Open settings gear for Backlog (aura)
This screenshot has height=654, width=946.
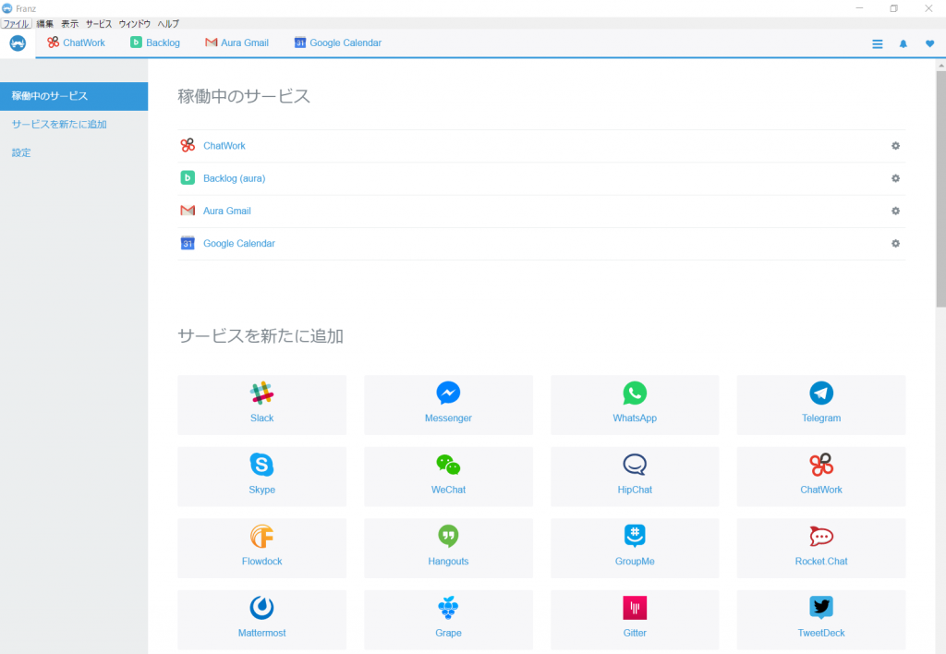tap(895, 178)
